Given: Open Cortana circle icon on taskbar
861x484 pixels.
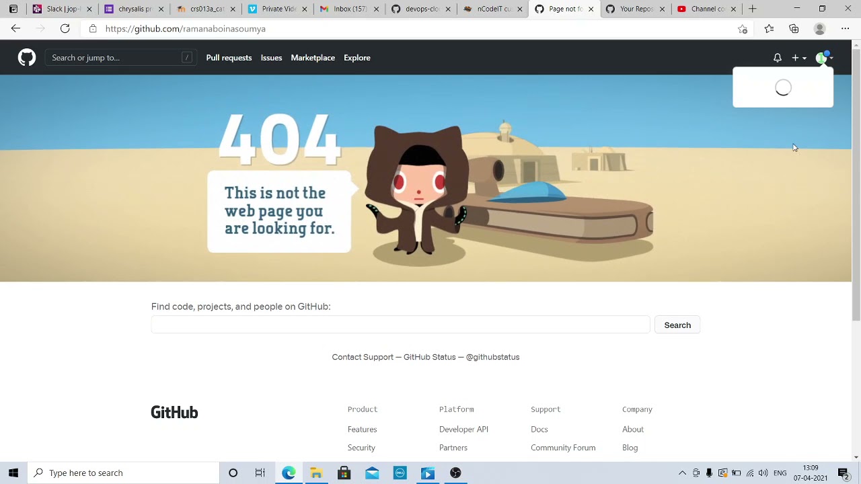Looking at the screenshot, I should [x=233, y=473].
